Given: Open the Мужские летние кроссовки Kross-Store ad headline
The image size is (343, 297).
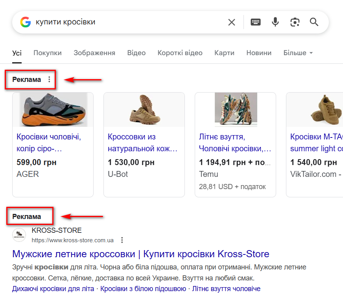Looking at the screenshot, I should pyautogui.click(x=141, y=254).
